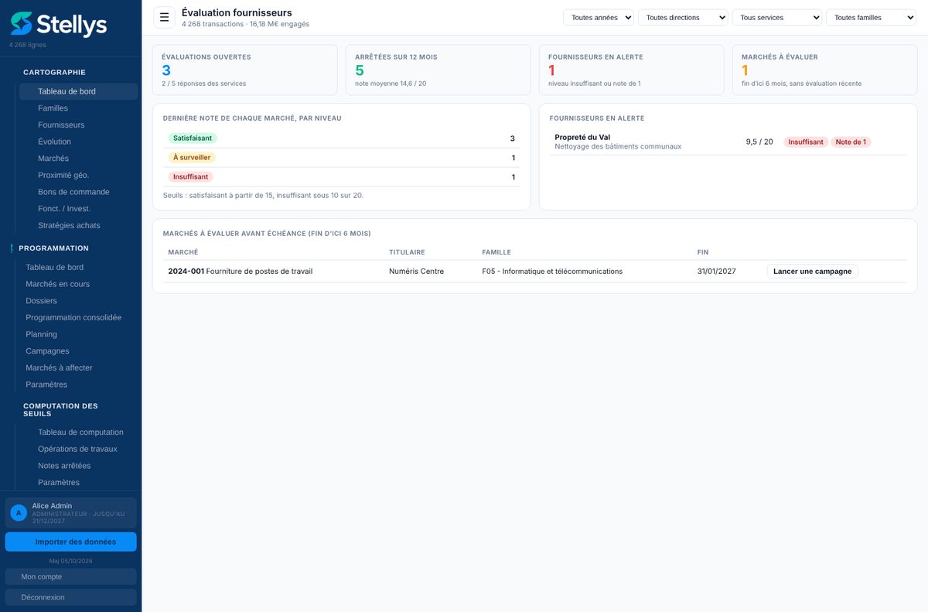The image size is (928, 612).
Task: Click the Note de 1 badge
Action: (851, 142)
